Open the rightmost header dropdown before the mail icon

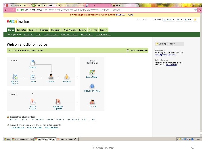[187, 20]
